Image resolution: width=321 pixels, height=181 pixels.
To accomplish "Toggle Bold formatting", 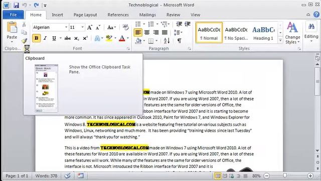I will pos(36,38).
